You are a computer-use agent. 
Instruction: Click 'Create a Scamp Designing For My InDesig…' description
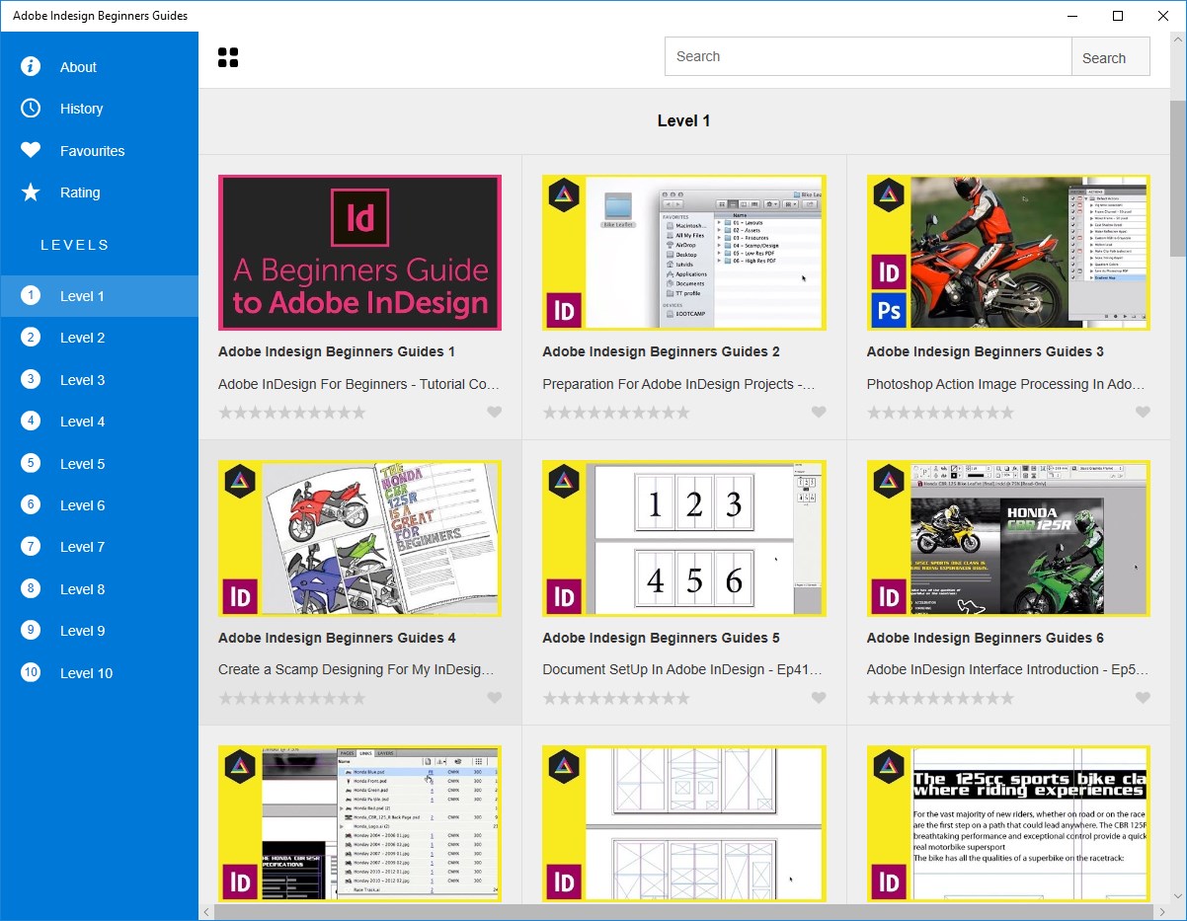pyautogui.click(x=356, y=669)
